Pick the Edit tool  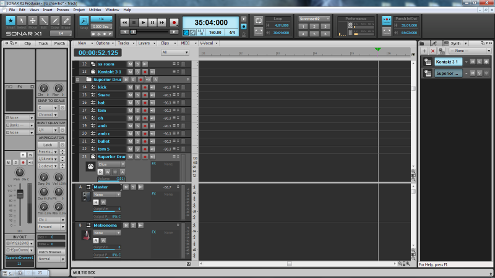pos(43,21)
